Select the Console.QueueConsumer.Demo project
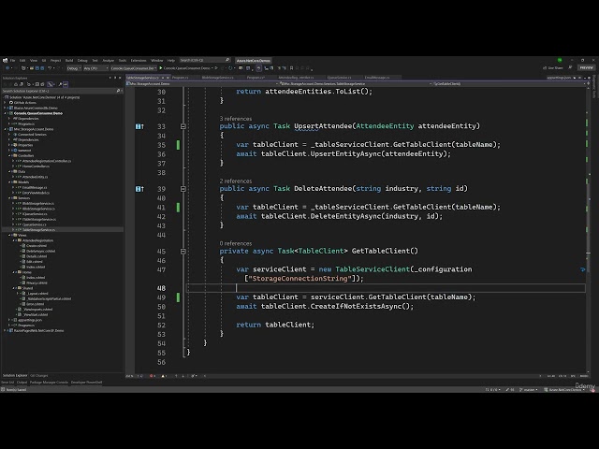Image resolution: width=599 pixels, height=449 pixels. coord(37,113)
